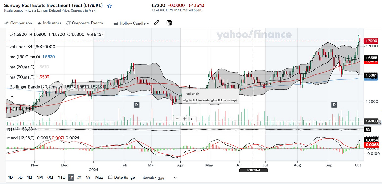Collapse the indicator legend with the caret
The height and width of the screenshot is (184, 382).
12,97
